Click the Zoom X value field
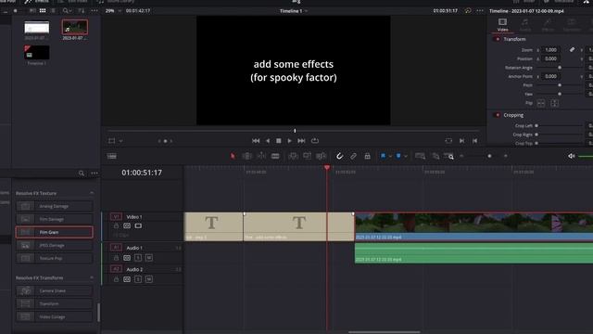The width and height of the screenshot is (593, 334). pos(550,50)
